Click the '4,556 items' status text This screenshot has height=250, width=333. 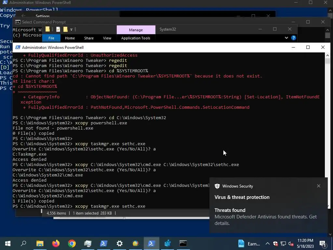pyautogui.click(x=56, y=213)
